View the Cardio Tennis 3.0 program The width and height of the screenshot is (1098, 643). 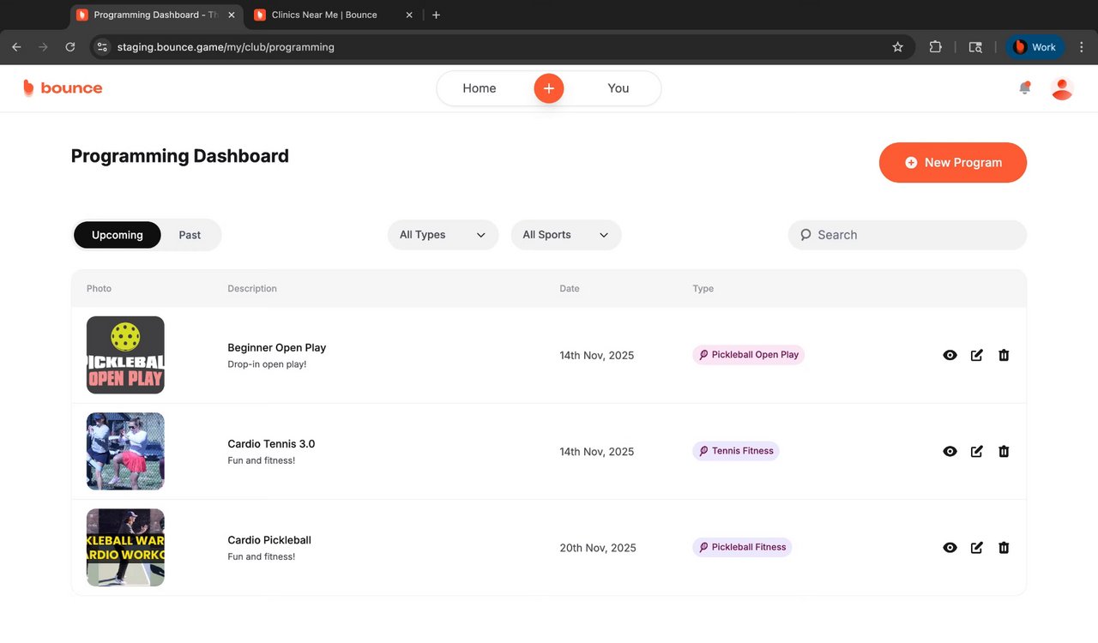pyautogui.click(x=950, y=451)
